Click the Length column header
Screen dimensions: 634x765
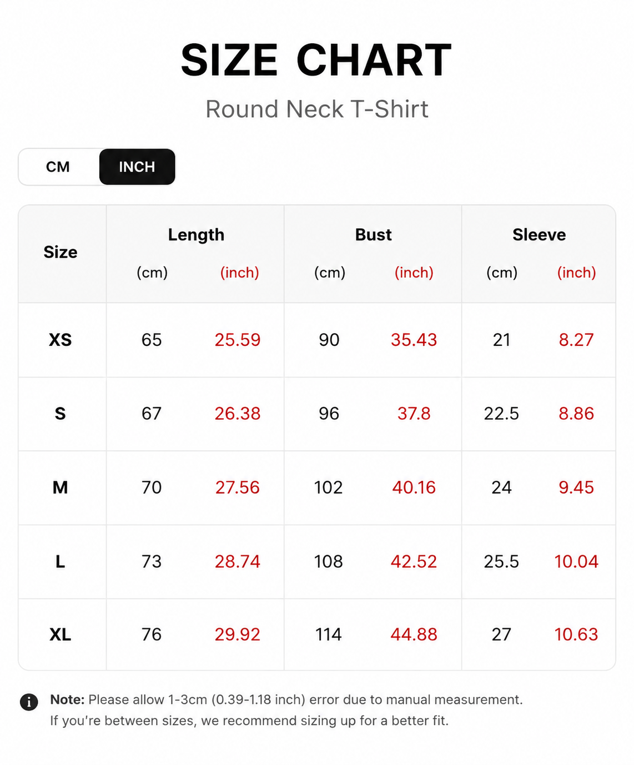196,235
